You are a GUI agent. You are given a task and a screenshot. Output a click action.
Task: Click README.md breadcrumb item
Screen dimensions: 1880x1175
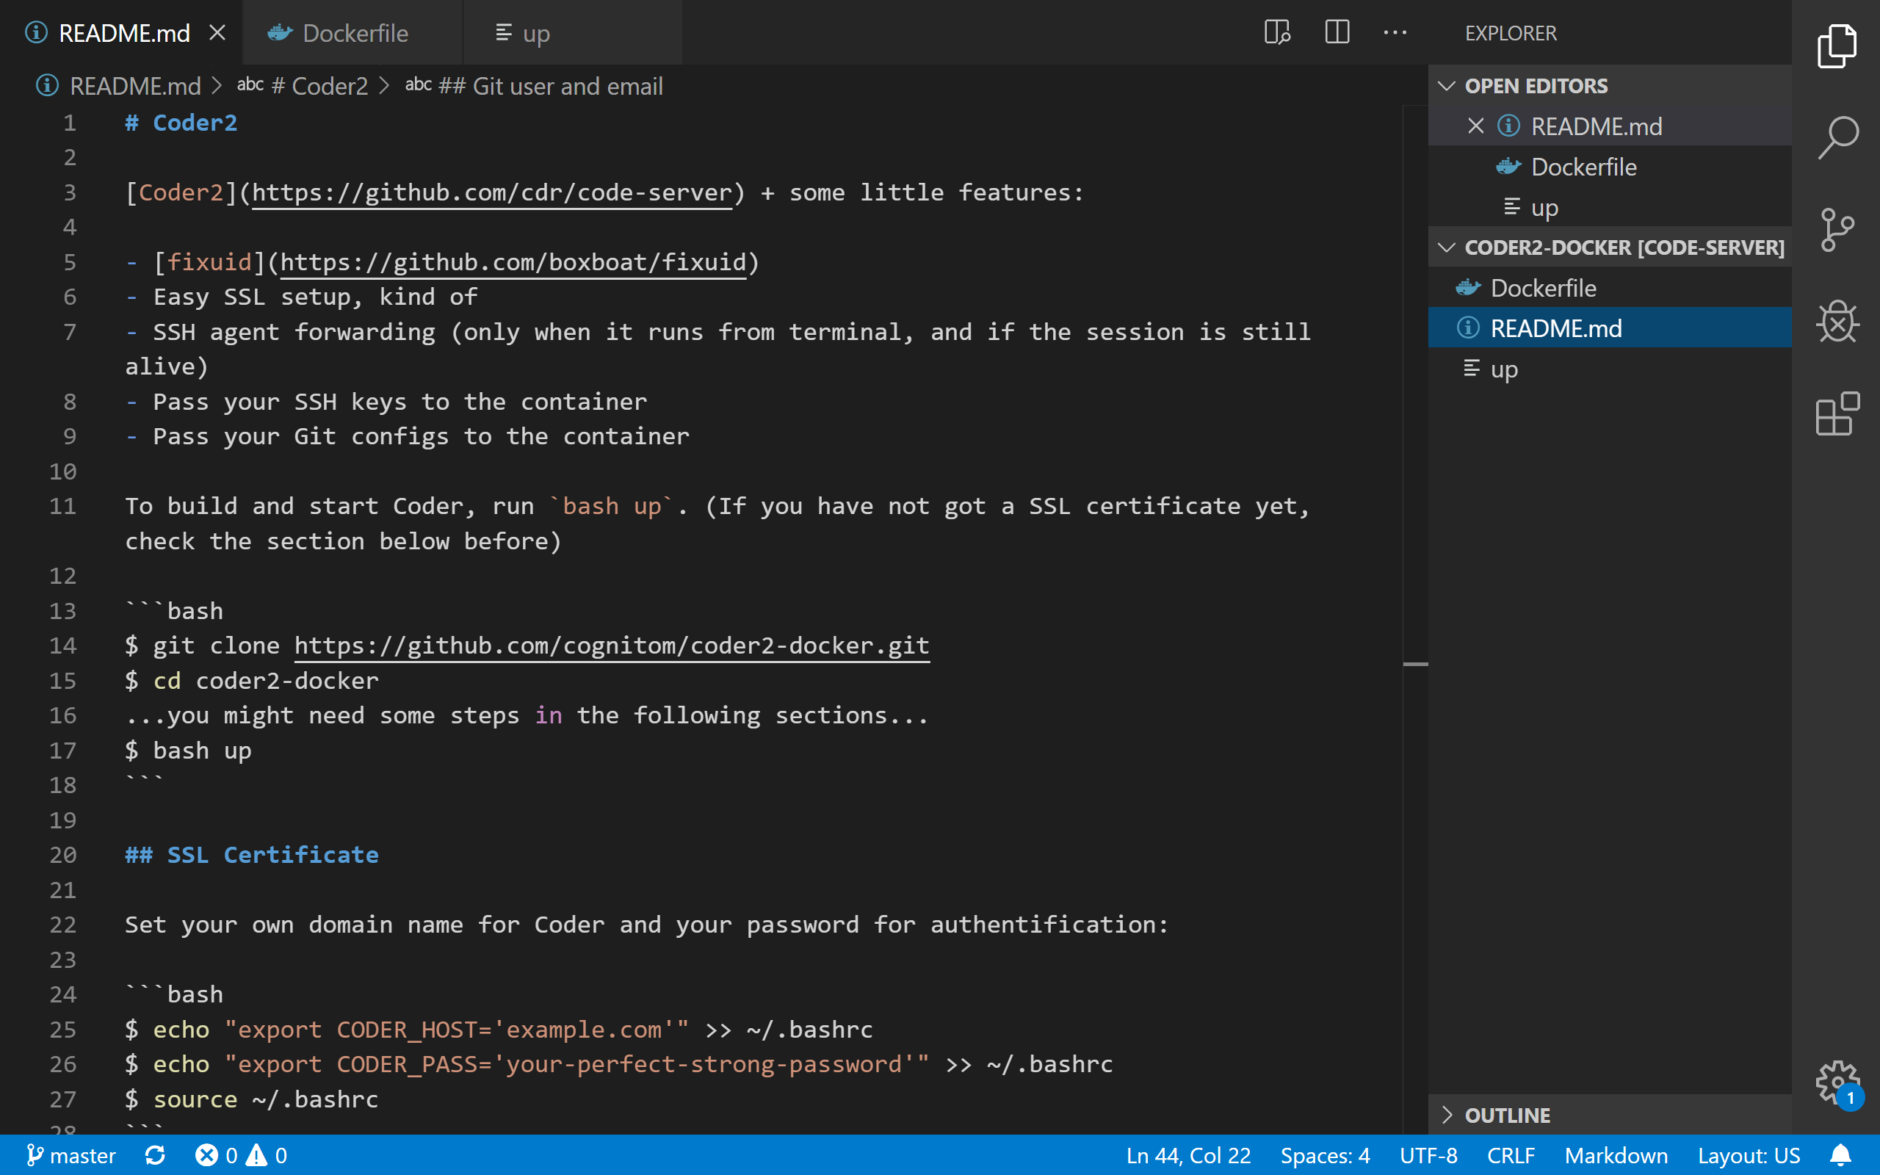pos(134,85)
